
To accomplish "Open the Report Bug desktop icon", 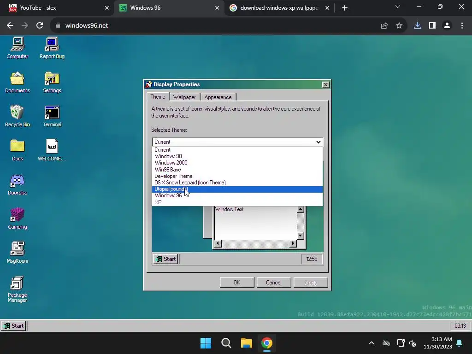I will 52,47.
